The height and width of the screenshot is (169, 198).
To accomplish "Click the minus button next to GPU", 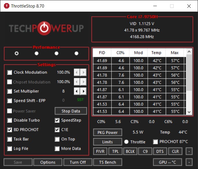I will click(189, 162).
